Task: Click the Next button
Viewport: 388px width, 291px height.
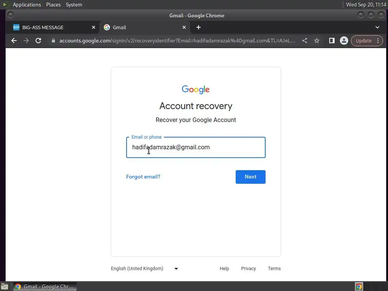Action: [250, 177]
